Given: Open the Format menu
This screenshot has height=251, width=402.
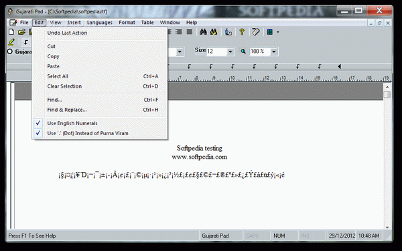Looking at the screenshot, I should [x=127, y=23].
